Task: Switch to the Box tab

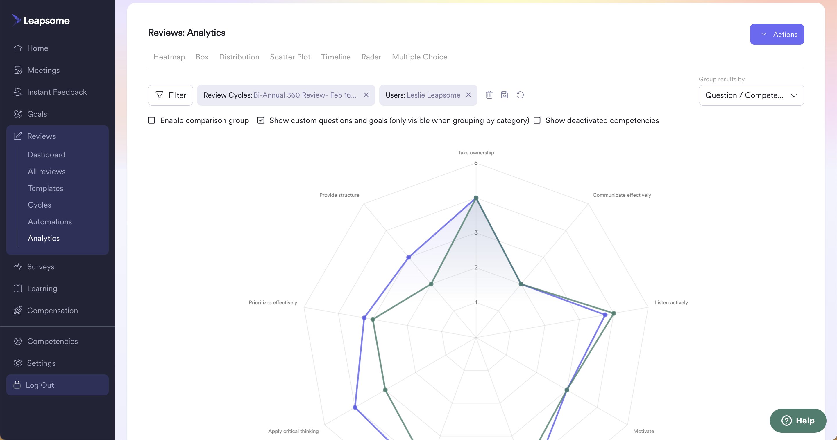Action: coord(202,57)
